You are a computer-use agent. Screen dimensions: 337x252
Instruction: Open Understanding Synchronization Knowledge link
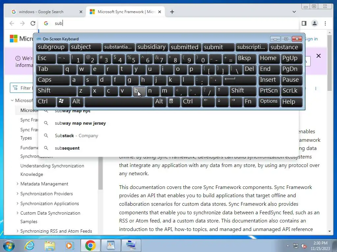point(52,170)
